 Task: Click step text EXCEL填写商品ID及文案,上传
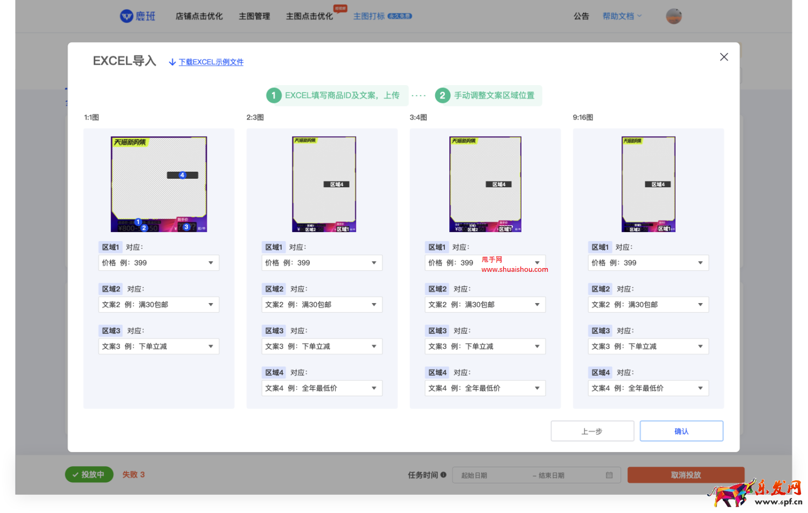click(342, 95)
